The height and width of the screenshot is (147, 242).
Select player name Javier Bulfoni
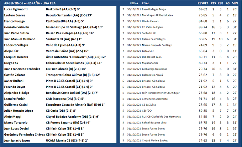pyautogui.click(x=14, y=81)
